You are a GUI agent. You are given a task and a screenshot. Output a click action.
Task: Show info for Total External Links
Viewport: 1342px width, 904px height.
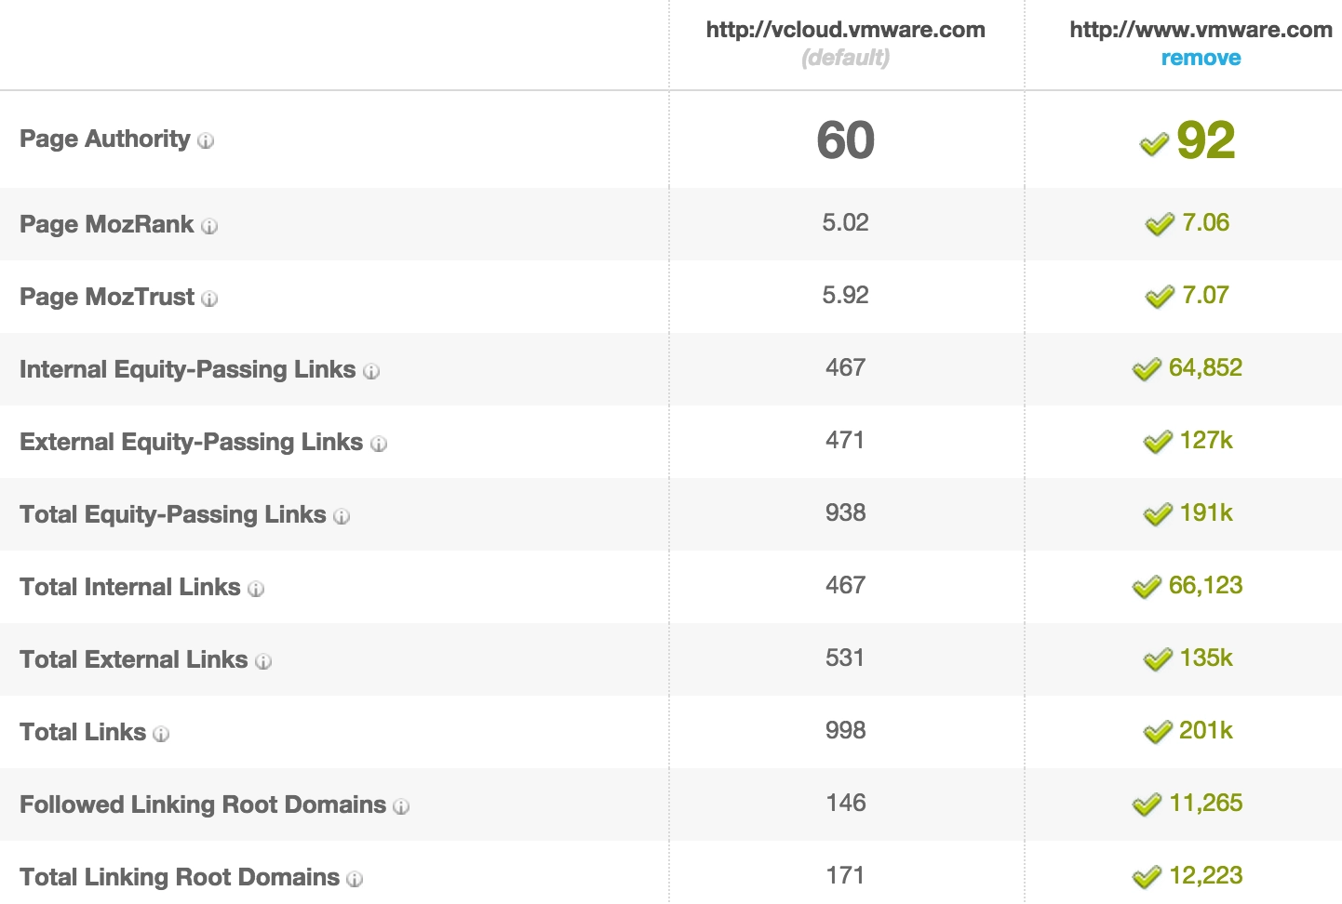(263, 661)
